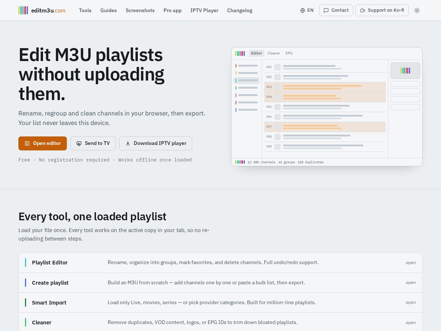Click the TV cast icon

(x=79, y=143)
